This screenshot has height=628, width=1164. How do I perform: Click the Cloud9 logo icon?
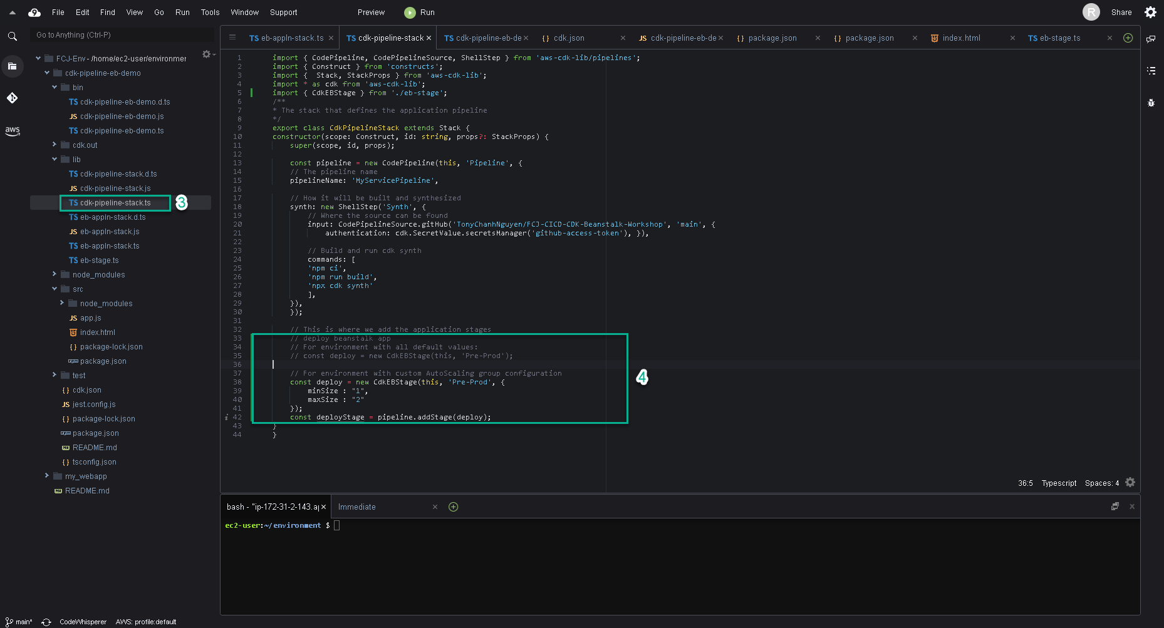coord(34,12)
